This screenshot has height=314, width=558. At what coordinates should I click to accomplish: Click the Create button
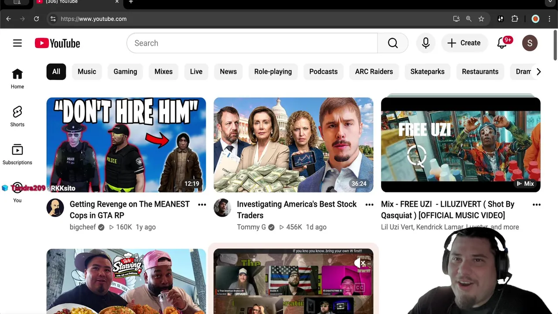464,43
